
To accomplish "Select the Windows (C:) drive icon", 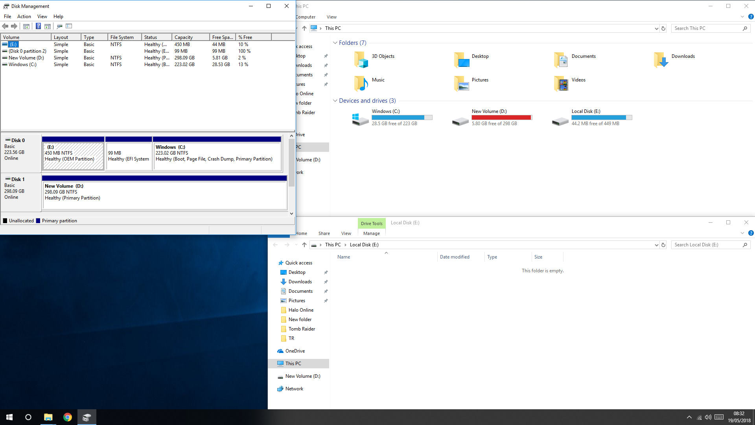I will coord(360,119).
